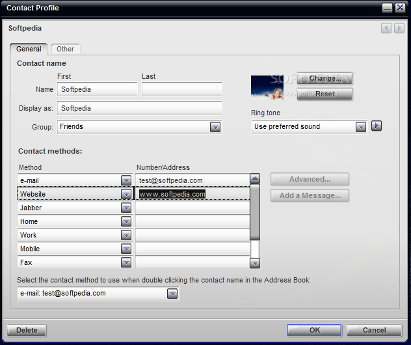Click the contact methods scrollbar thumb
The height and width of the screenshot is (345, 411).
point(255,212)
